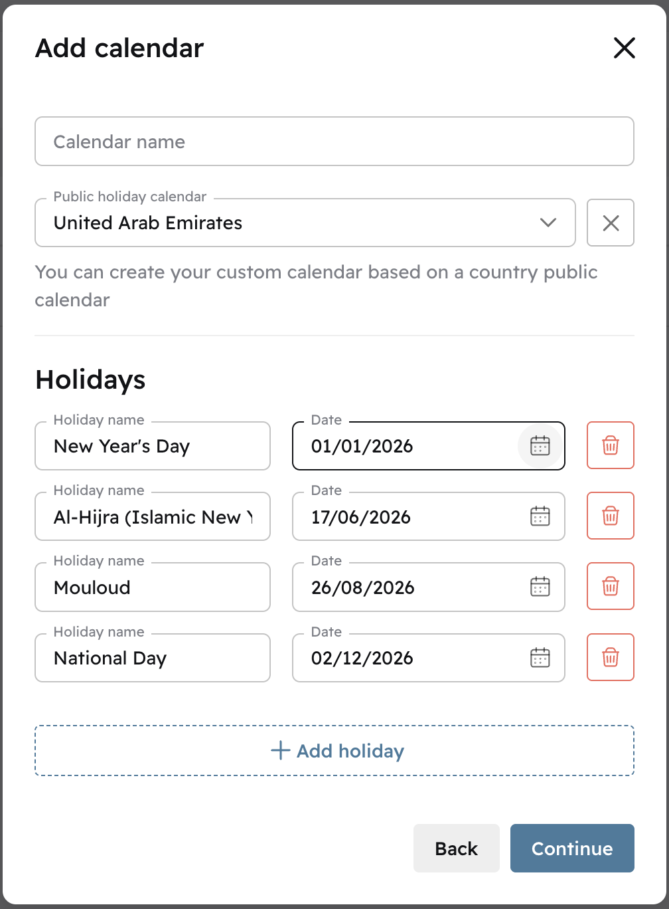Open calendar picker for Mouloud date

(x=540, y=587)
